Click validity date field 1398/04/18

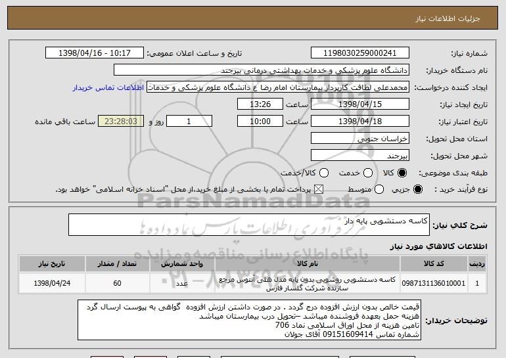[360, 122]
